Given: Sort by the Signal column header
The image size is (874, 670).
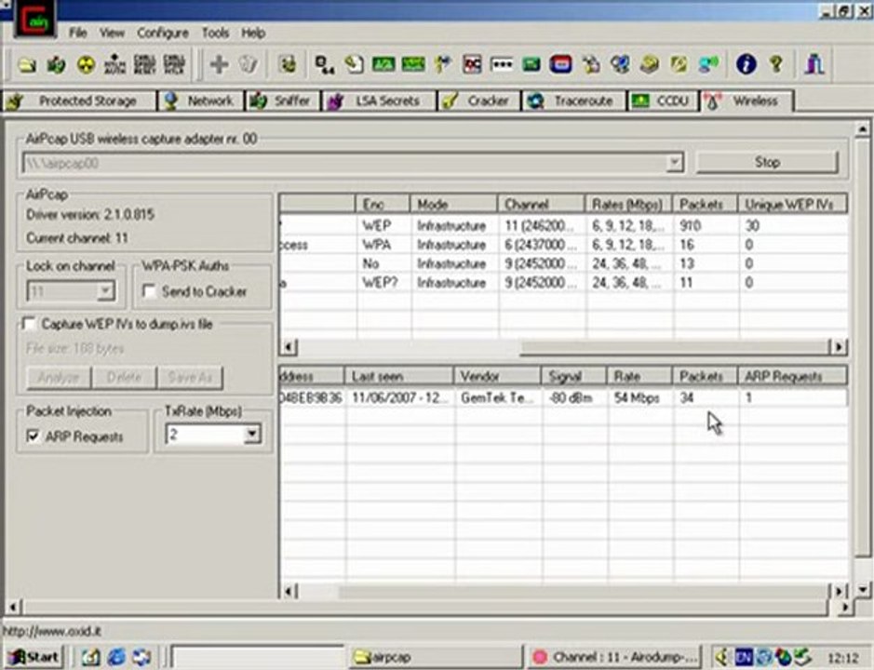Looking at the screenshot, I should click(x=573, y=377).
